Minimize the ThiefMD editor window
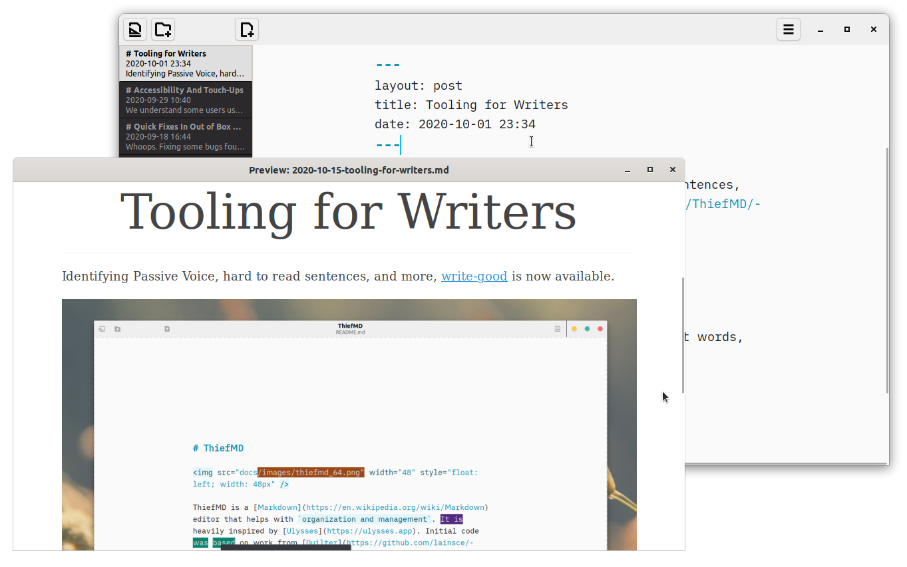The width and height of the screenshot is (907, 567). [821, 29]
